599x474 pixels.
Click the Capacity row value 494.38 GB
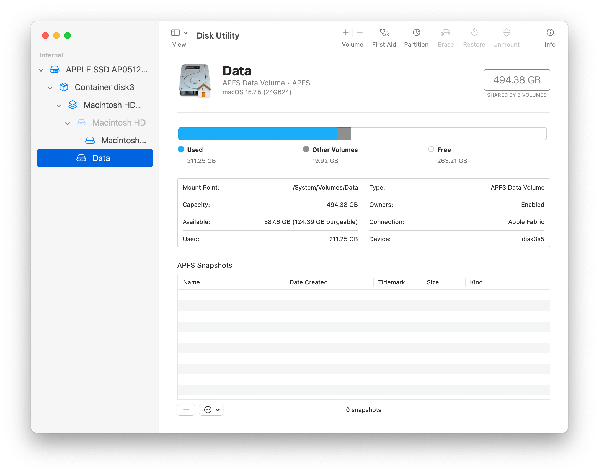tap(342, 205)
